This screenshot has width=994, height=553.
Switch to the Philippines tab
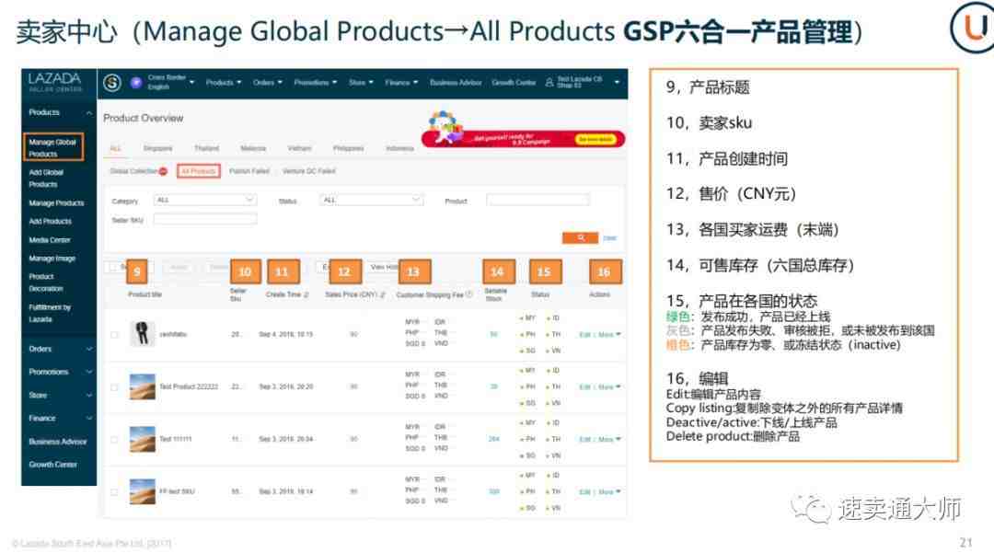coord(349,148)
